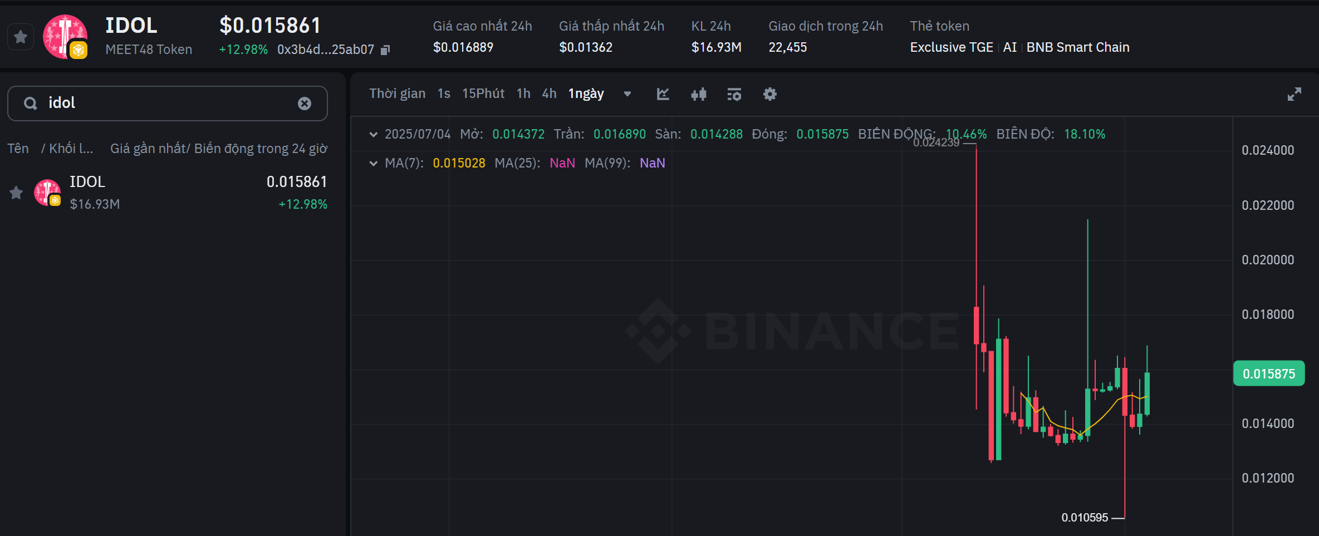Click the AI token tag
1319x536 pixels.
click(x=1010, y=47)
